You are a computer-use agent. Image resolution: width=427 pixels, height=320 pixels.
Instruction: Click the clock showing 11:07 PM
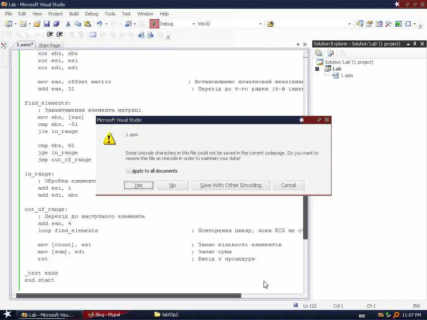412,315
